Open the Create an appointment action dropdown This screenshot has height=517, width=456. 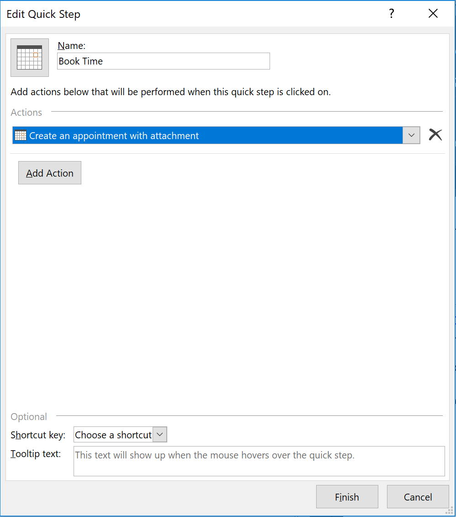tap(216, 135)
